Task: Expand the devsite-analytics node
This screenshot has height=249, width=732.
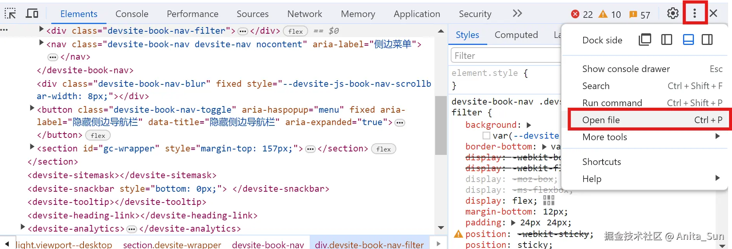Action: tap(23, 227)
